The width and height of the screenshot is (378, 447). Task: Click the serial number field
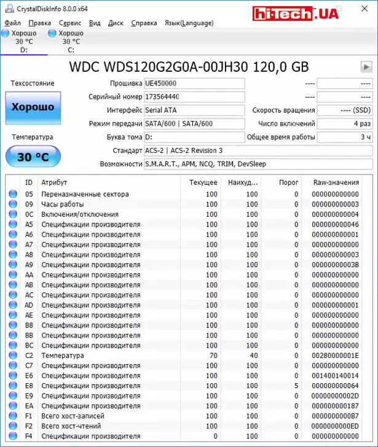194,97
